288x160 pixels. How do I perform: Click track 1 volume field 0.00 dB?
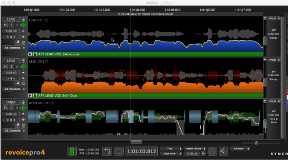pyautogui.click(x=11, y=31)
